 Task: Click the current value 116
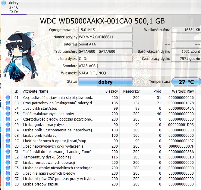tap(115, 157)
